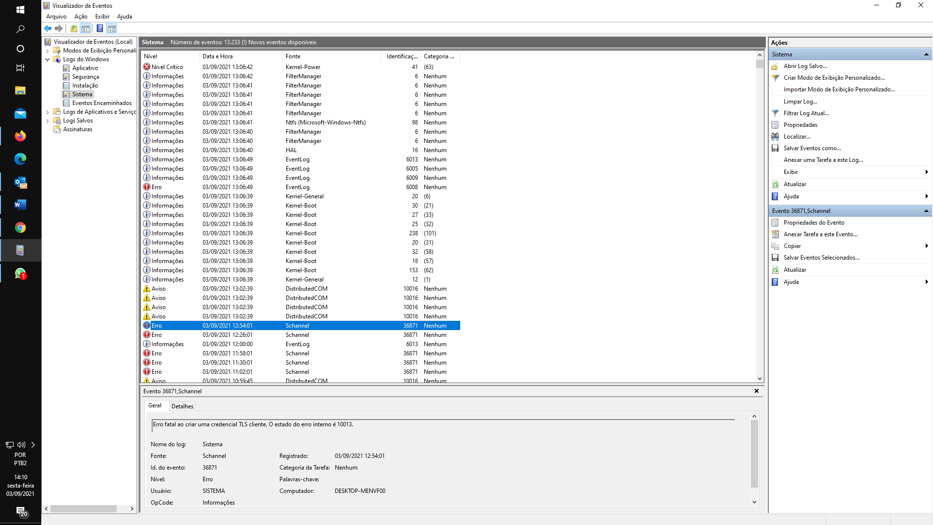Viewport: 933px width, 525px height.
Task: Click the Up one level toolbar icon
Action: point(74,28)
